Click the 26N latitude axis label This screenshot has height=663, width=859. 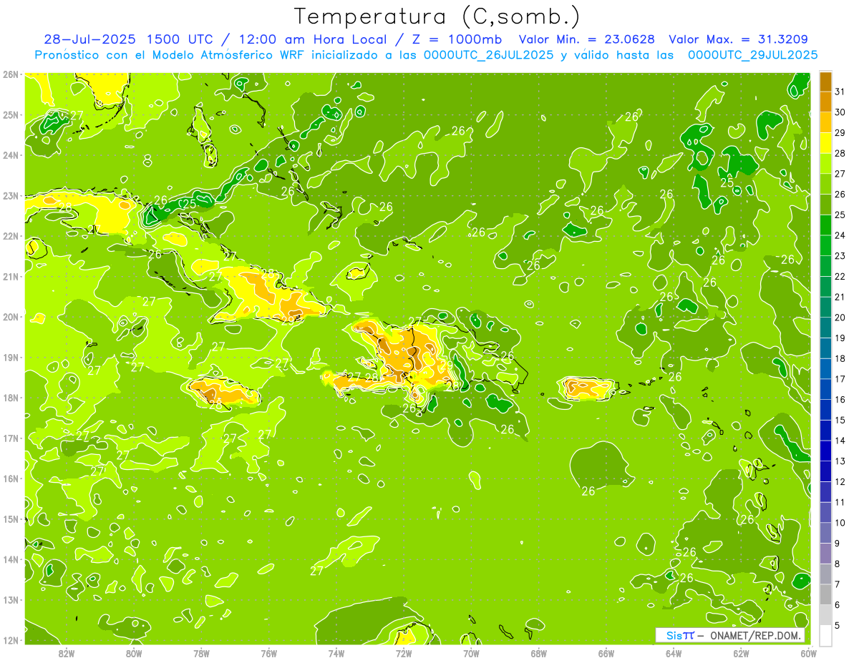pos(10,74)
